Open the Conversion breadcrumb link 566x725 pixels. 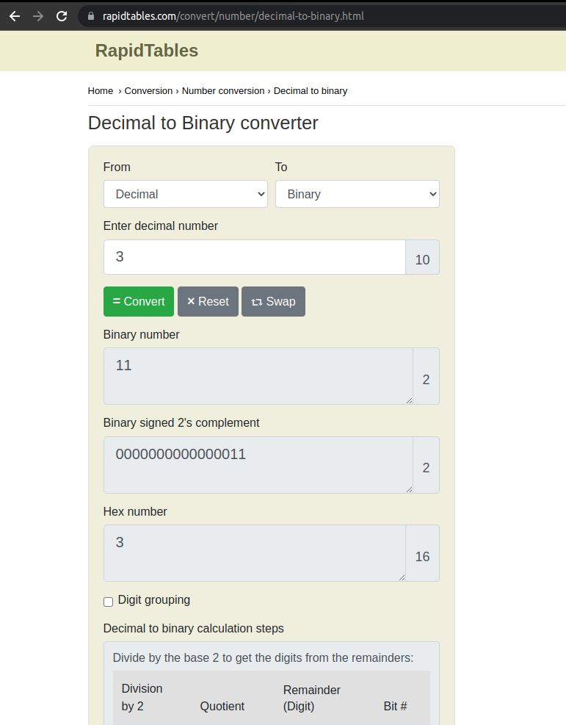click(x=148, y=91)
